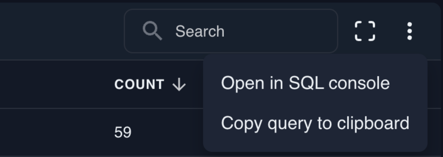Select Open in SQL console
This screenshot has height=157, width=443.
pyautogui.click(x=305, y=83)
